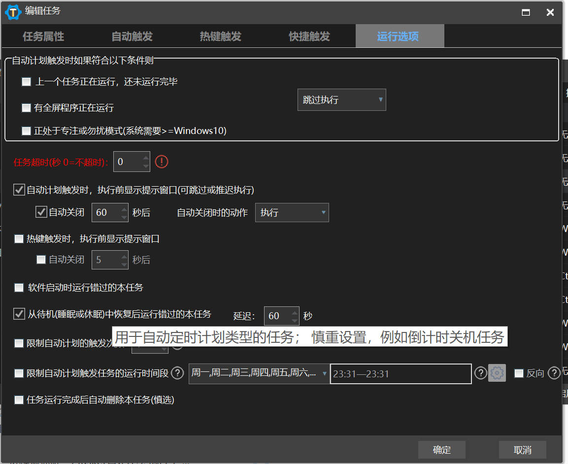Open the 跳过执行 dropdown
568x464 pixels.
pos(341,100)
